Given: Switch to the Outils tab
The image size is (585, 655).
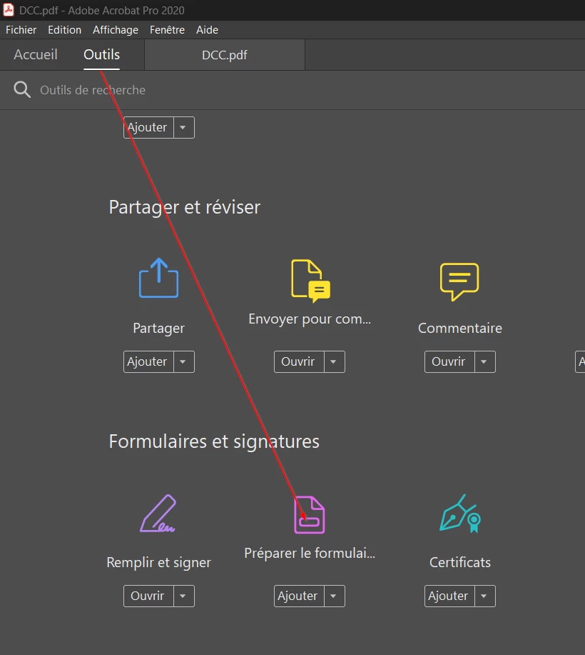Looking at the screenshot, I should [x=101, y=55].
